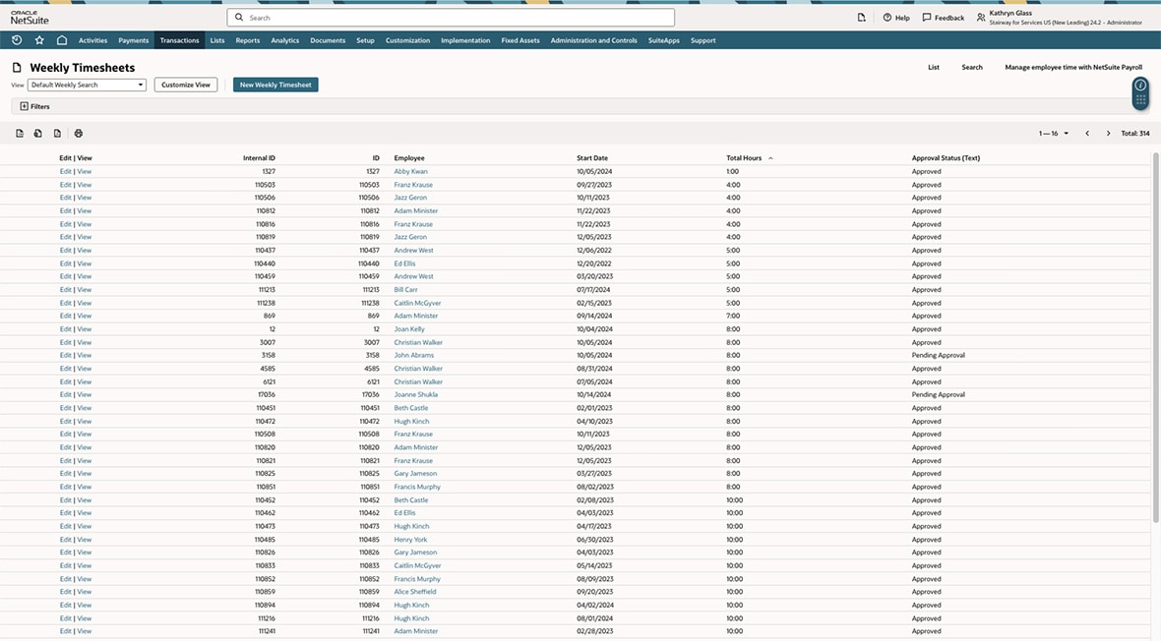Click the New Weekly Timesheet button
Screen dimensions: 1161x641
point(275,86)
